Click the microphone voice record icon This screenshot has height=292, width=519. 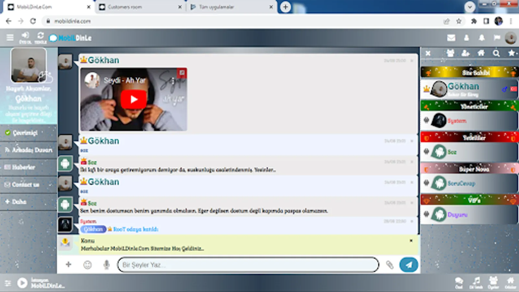pos(106,265)
